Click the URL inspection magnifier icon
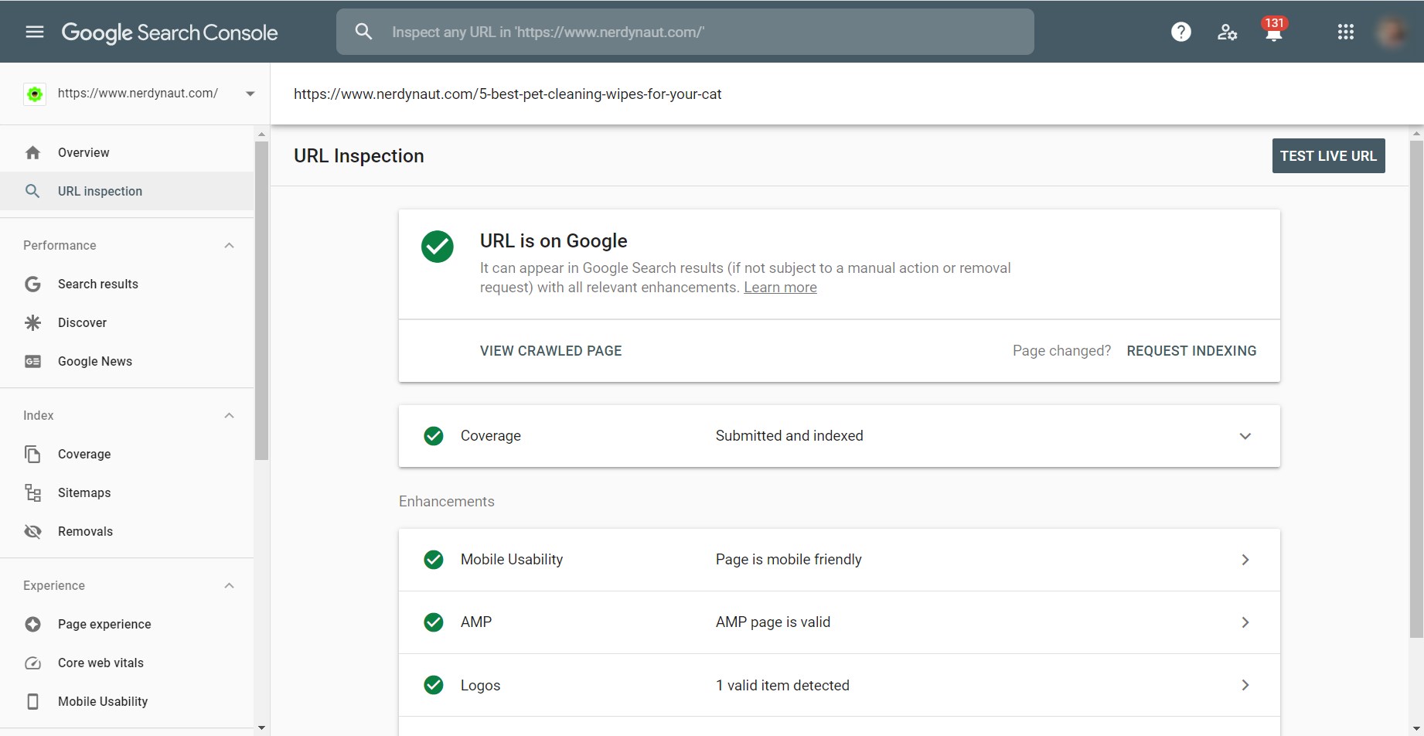Viewport: 1424px width, 736px height. [32, 191]
